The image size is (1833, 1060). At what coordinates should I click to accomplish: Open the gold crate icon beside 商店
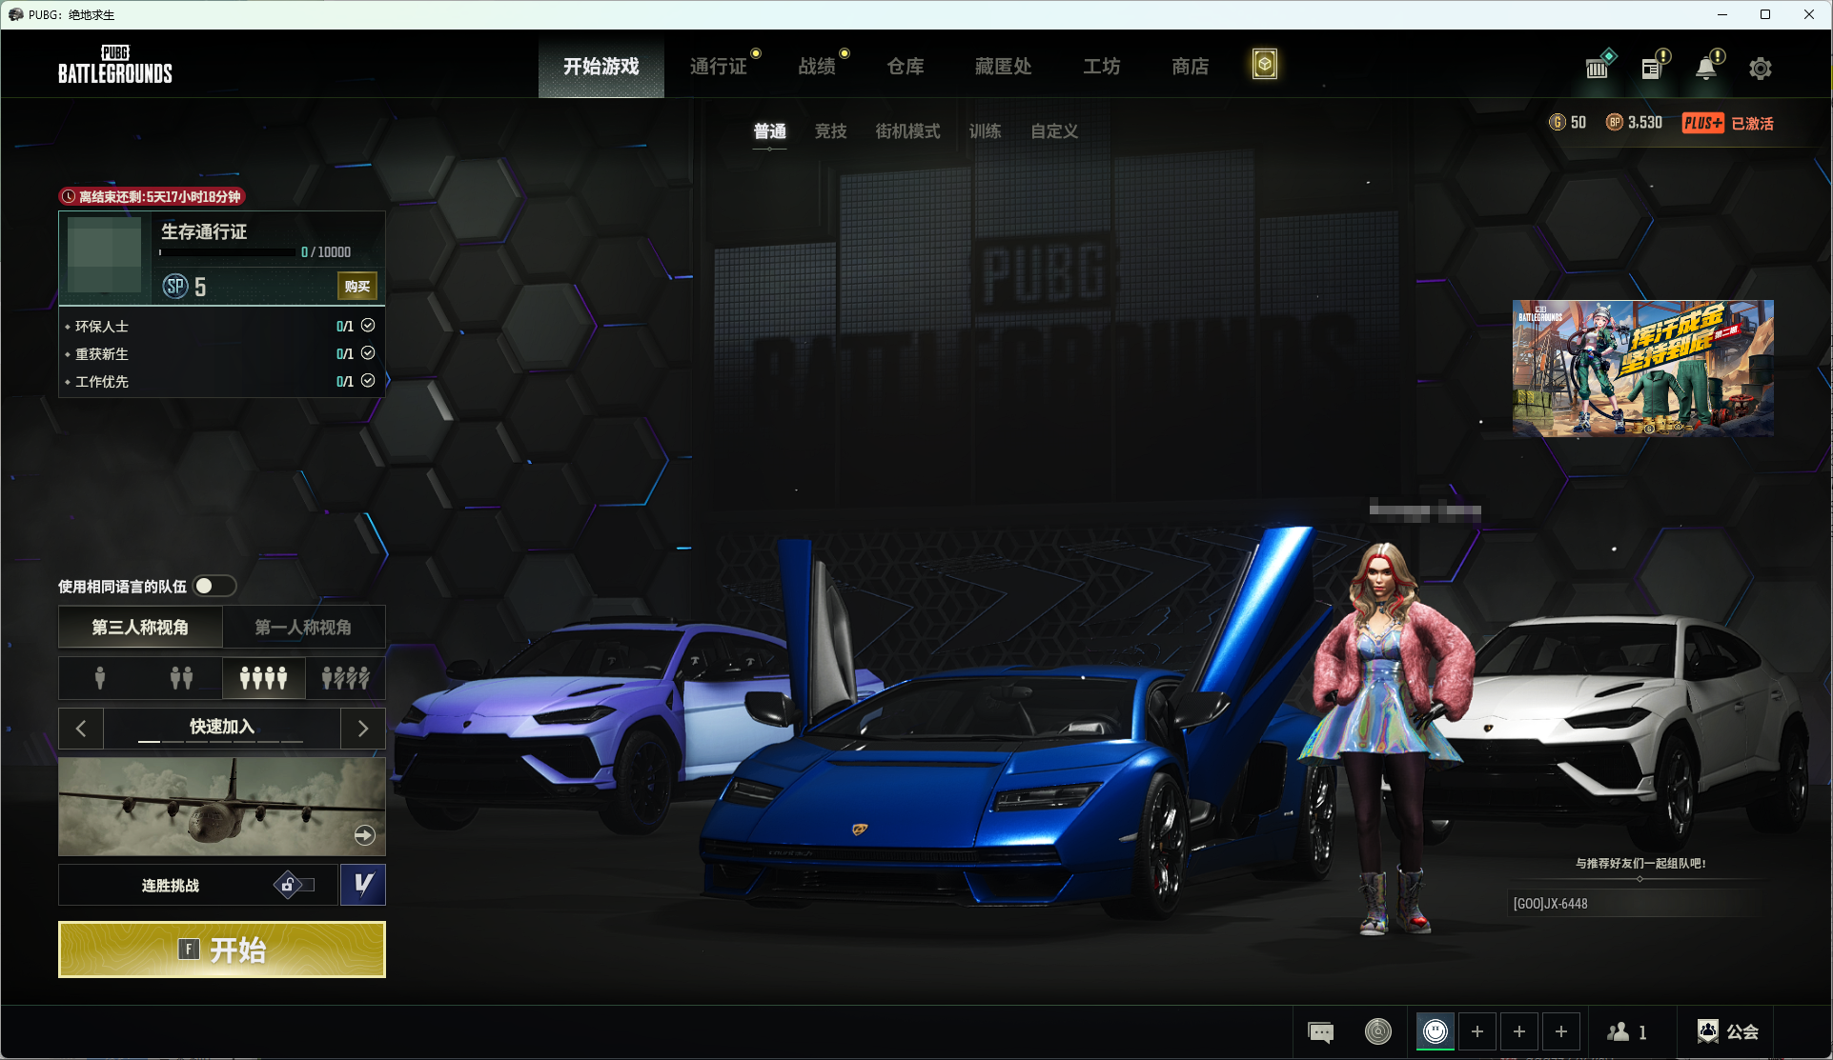coord(1264,65)
